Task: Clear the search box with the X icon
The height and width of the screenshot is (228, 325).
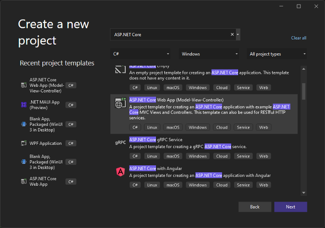Action: pyautogui.click(x=232, y=34)
